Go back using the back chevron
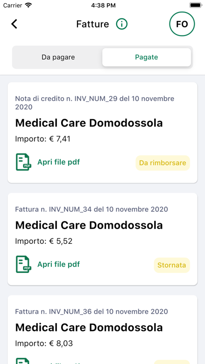Screen dimensions: 205x364 point(14,24)
